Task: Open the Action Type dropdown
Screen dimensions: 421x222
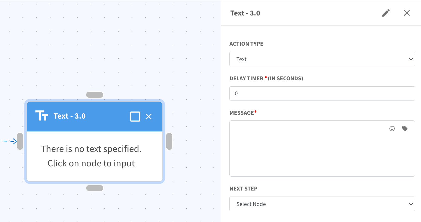Action: point(322,59)
